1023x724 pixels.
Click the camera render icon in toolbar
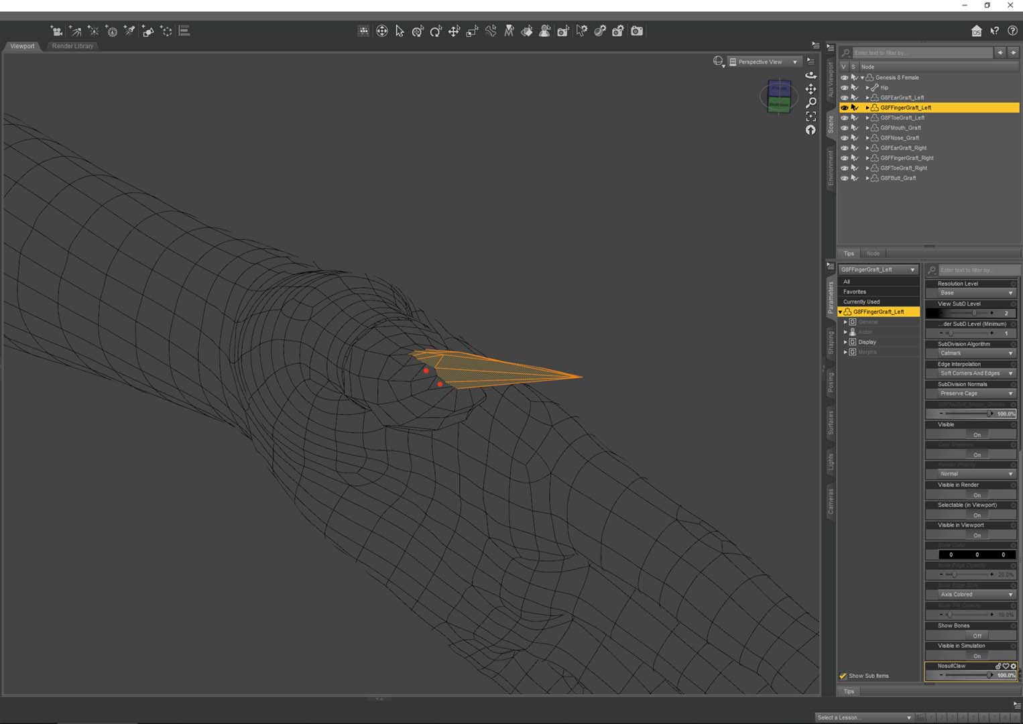click(x=637, y=31)
